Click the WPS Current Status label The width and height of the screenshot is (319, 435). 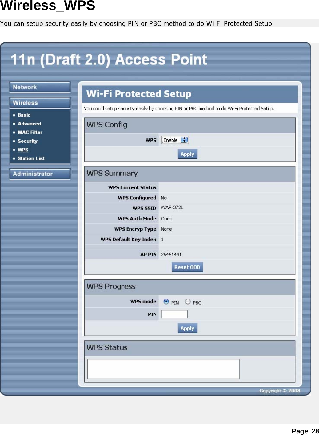[x=132, y=187]
